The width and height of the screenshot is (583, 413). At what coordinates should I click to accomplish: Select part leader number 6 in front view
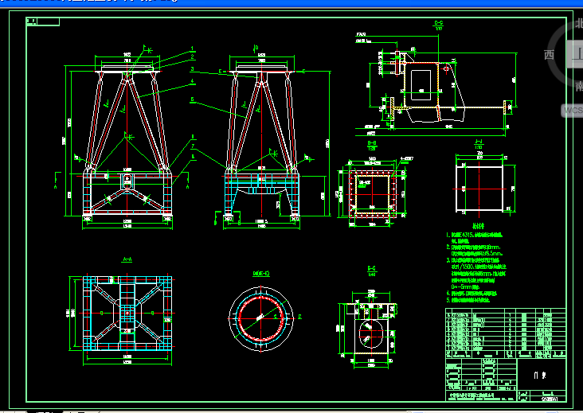(x=193, y=137)
